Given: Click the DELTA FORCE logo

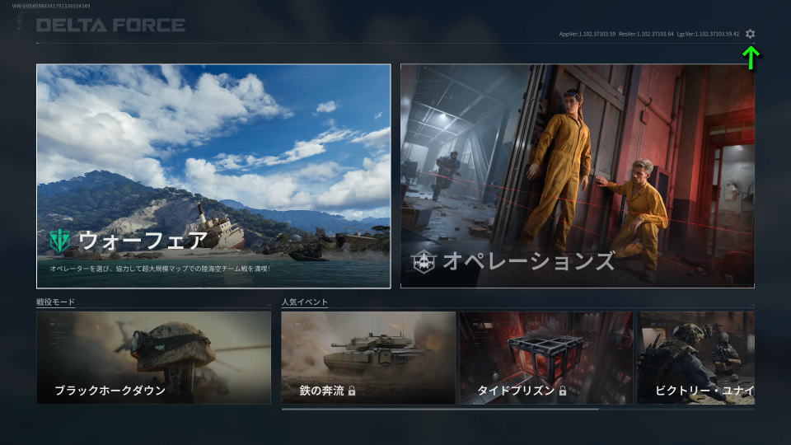Looking at the screenshot, I should click(111, 26).
